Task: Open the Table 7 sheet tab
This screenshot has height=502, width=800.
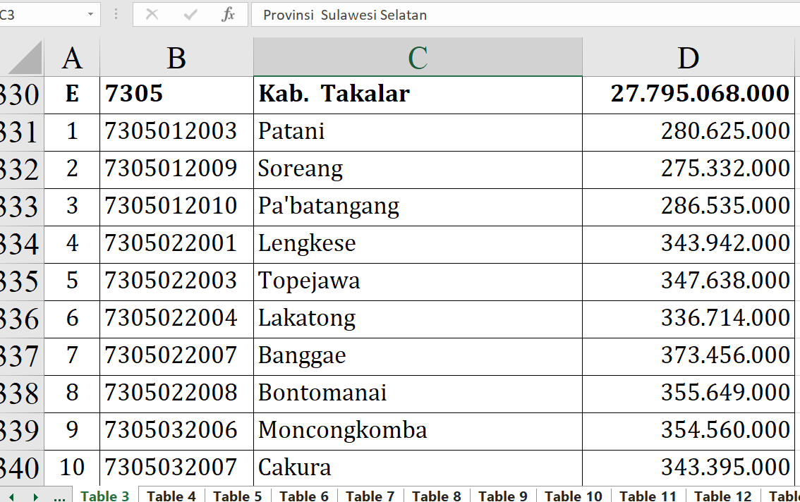Action: click(370, 496)
